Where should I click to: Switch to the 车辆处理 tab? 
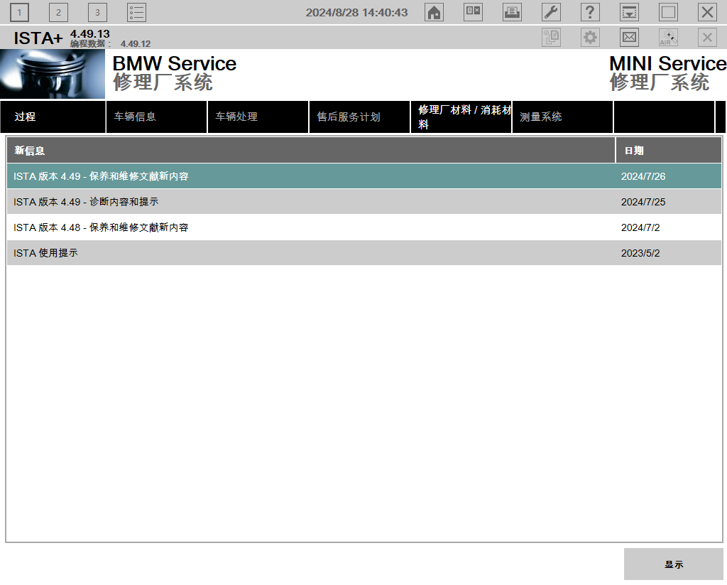click(258, 117)
